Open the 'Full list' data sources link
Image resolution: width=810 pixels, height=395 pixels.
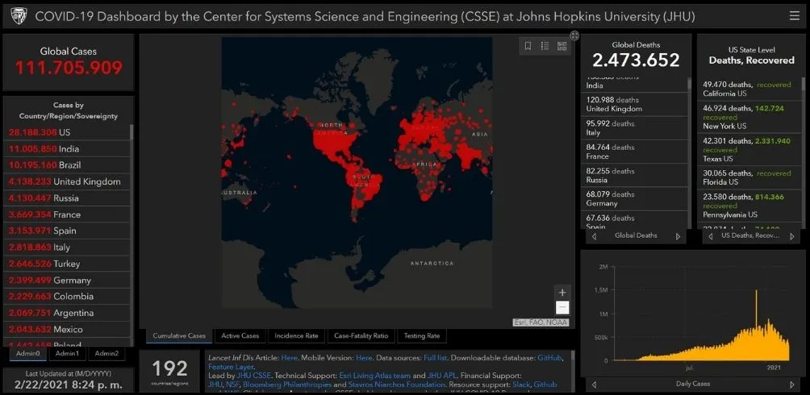(436, 357)
